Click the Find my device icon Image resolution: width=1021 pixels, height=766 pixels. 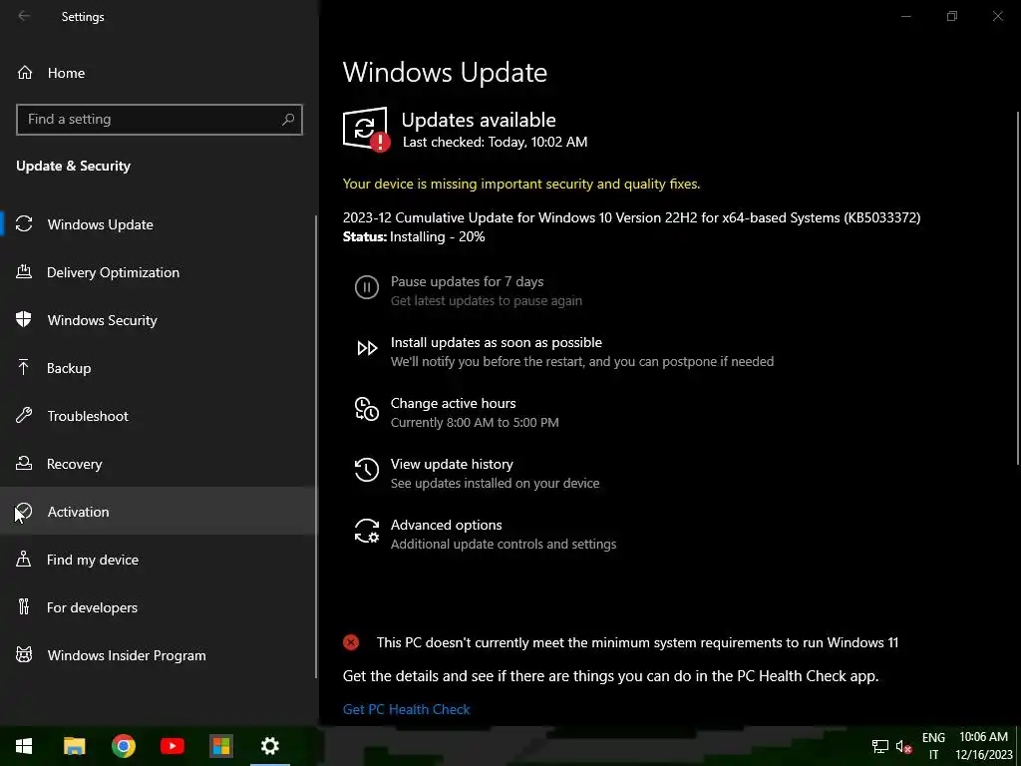coord(24,560)
